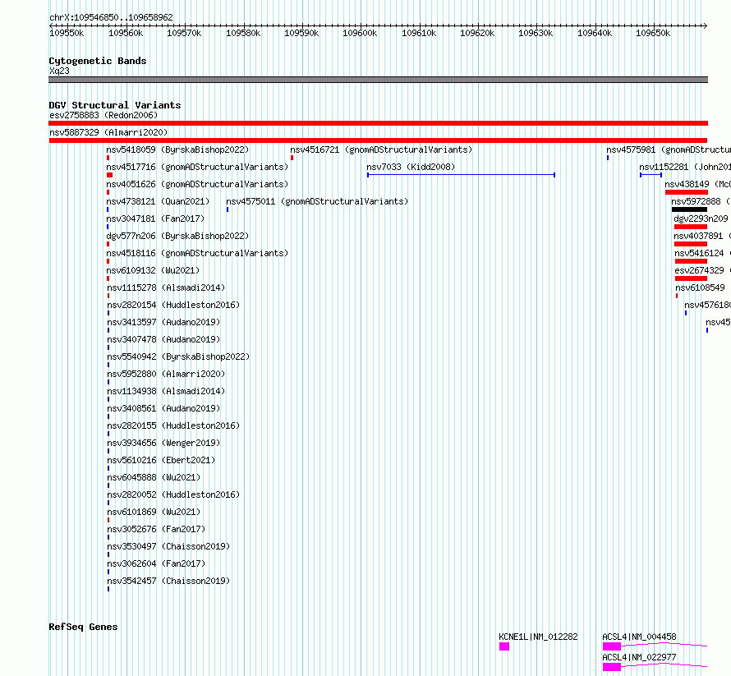Open nsv6045888 (Wu2021) variant
731x676 pixels.
(x=154, y=477)
